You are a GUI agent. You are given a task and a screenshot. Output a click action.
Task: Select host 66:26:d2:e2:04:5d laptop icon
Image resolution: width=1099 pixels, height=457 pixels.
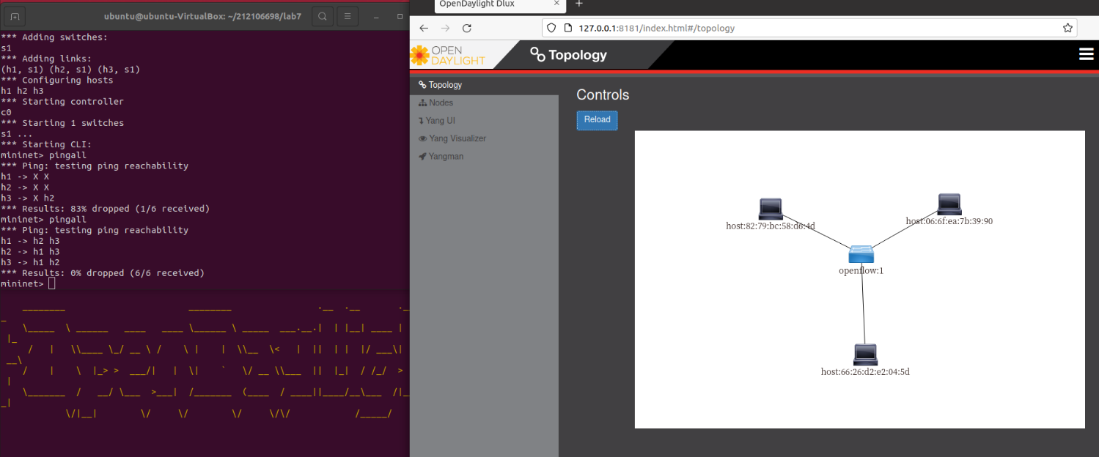tap(865, 354)
